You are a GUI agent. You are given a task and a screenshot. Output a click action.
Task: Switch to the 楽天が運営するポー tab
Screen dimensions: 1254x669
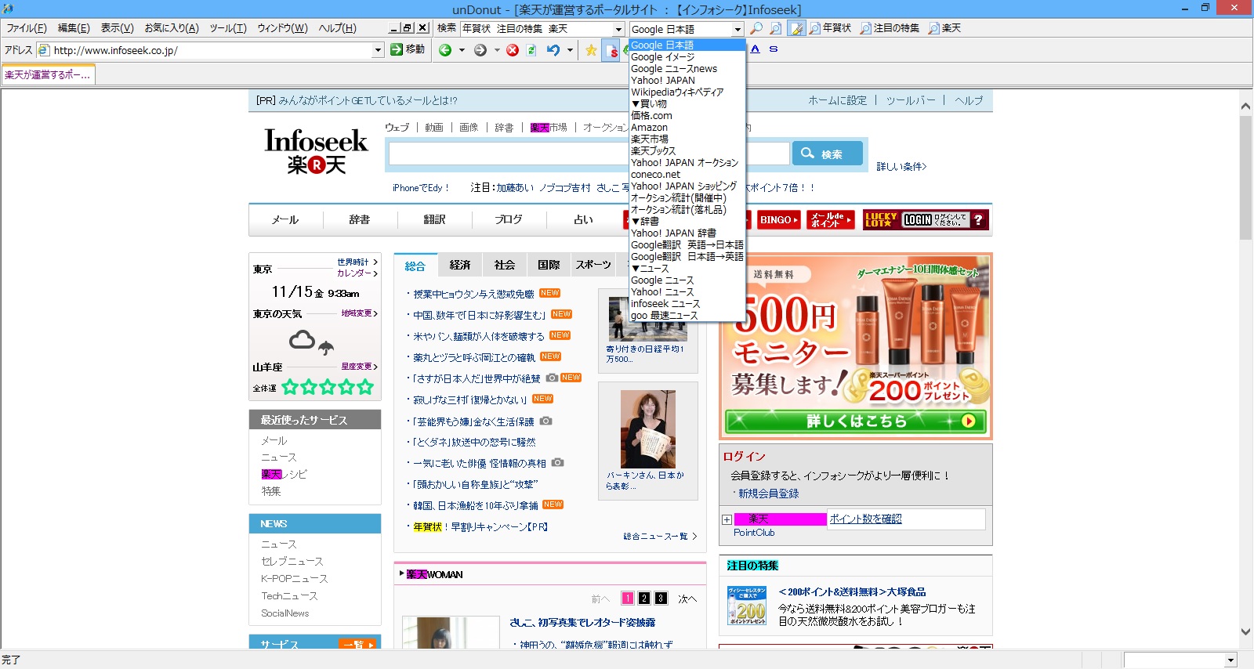coord(49,75)
